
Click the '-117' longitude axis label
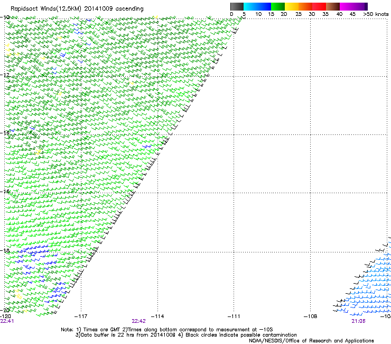(x=81, y=316)
